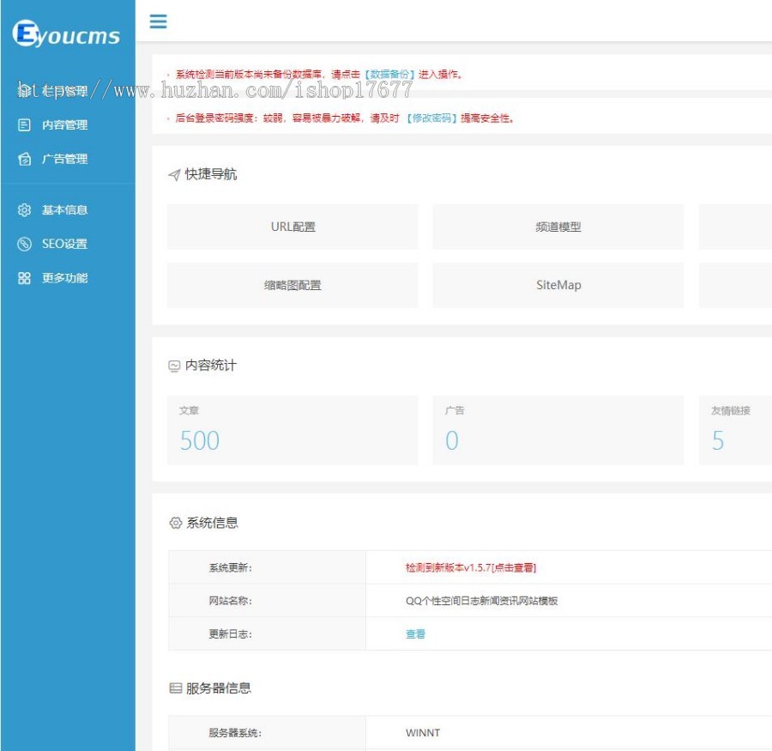Click the URL配置 shortcut button
Viewport: 772px width, 751px height.
pos(293,227)
